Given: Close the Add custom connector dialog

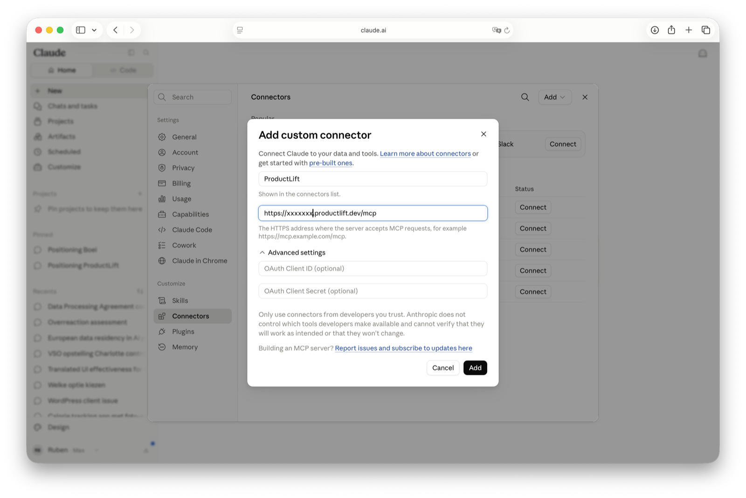Looking at the screenshot, I should pos(484,134).
